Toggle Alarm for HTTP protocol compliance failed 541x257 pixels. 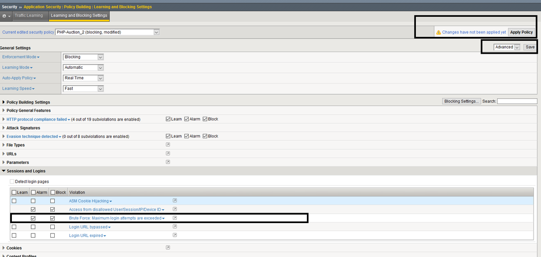[x=187, y=119]
